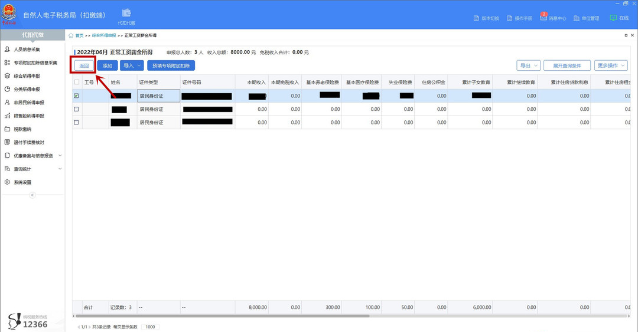Click the green 在线 status icon

(x=613, y=18)
